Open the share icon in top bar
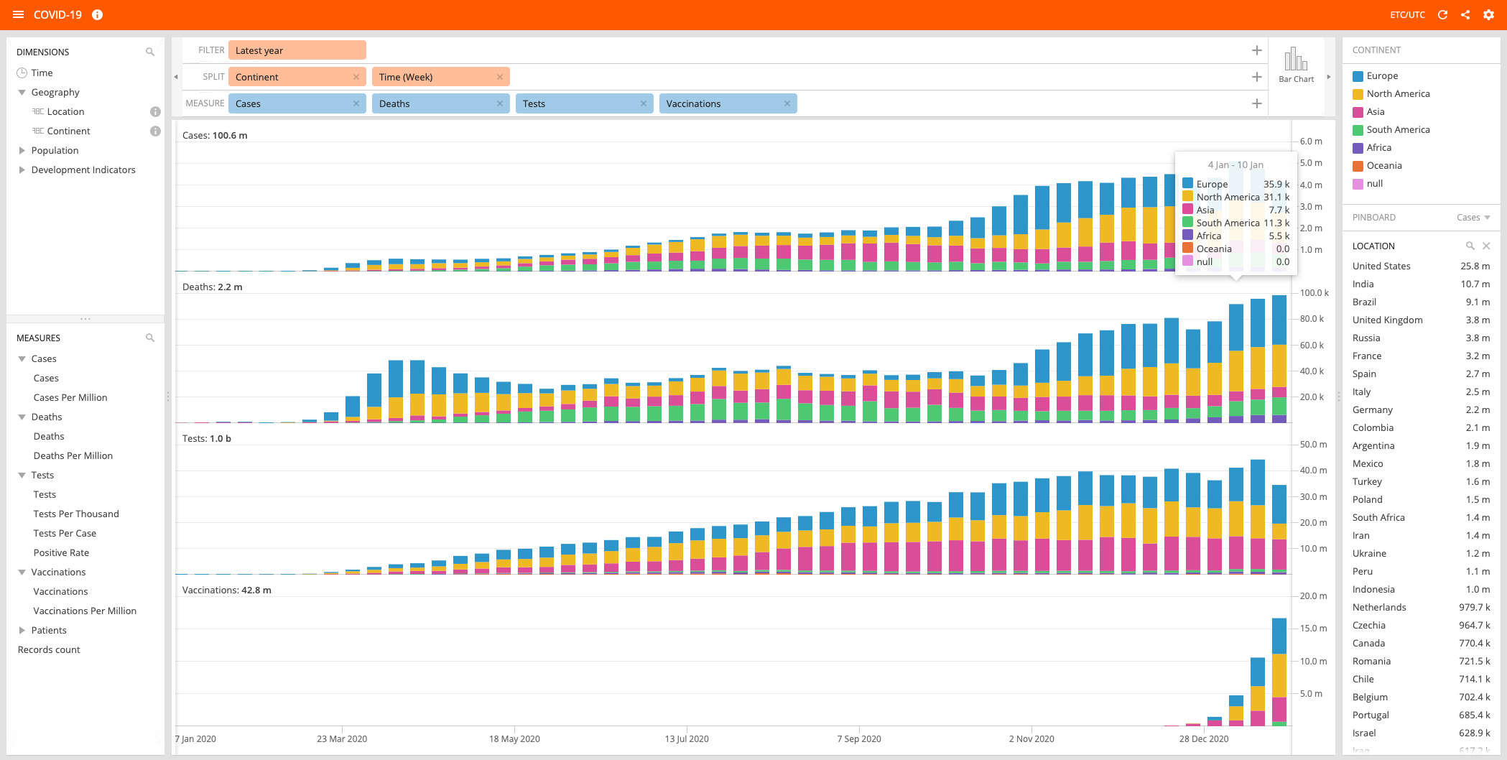The height and width of the screenshot is (760, 1507). [x=1465, y=14]
